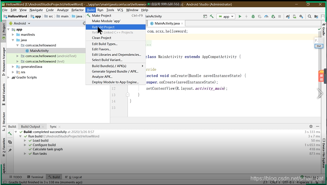
Task: Click the build panel hammer rebuild icon
Action: pos(10,134)
